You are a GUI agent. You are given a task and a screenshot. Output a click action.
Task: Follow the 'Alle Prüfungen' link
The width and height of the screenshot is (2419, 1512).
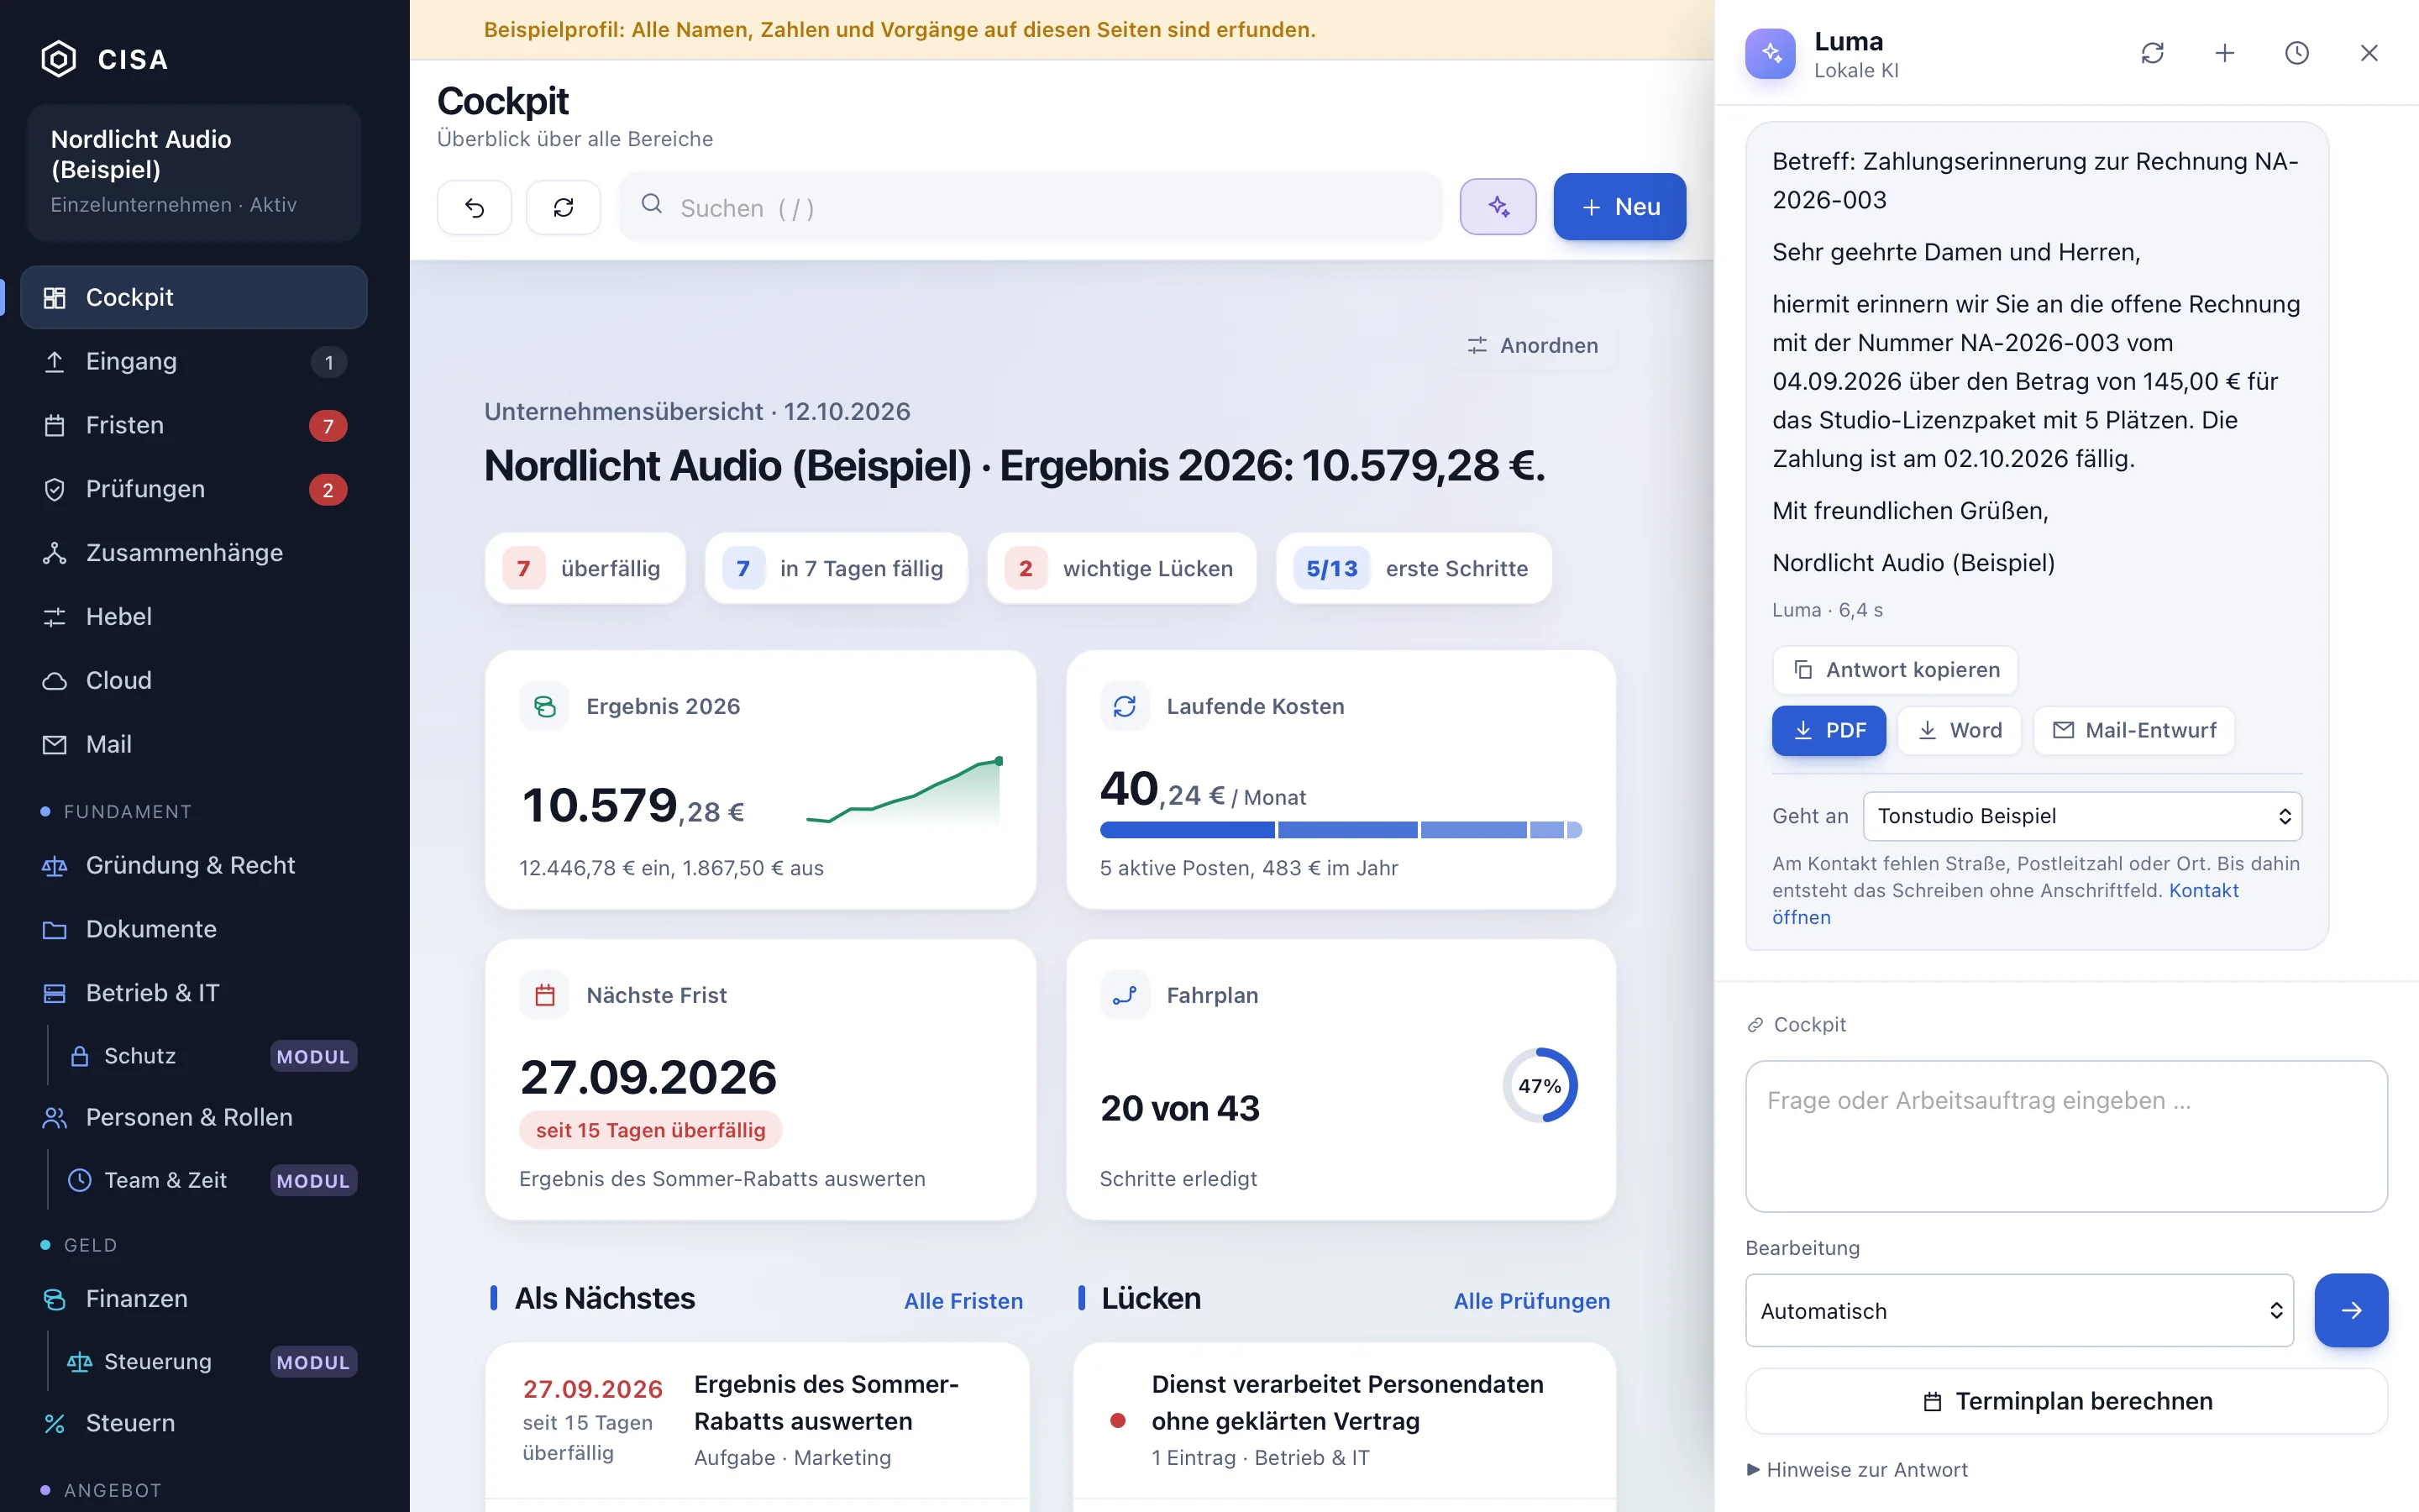1531,1301
